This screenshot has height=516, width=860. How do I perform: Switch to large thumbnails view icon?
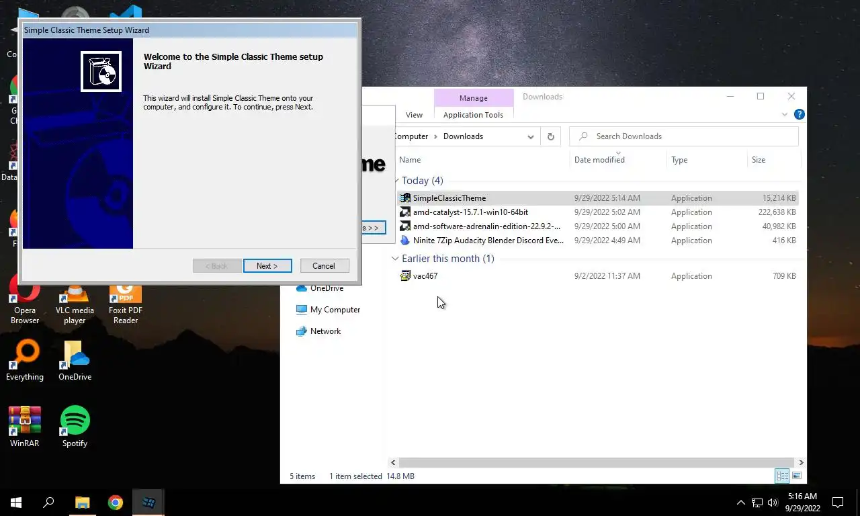[x=797, y=476]
